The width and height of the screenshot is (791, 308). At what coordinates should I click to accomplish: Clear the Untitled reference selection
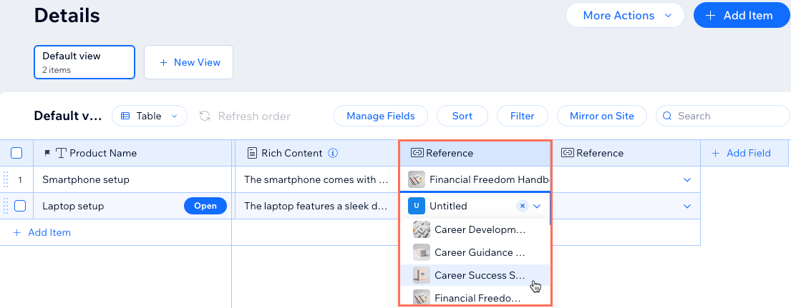523,206
